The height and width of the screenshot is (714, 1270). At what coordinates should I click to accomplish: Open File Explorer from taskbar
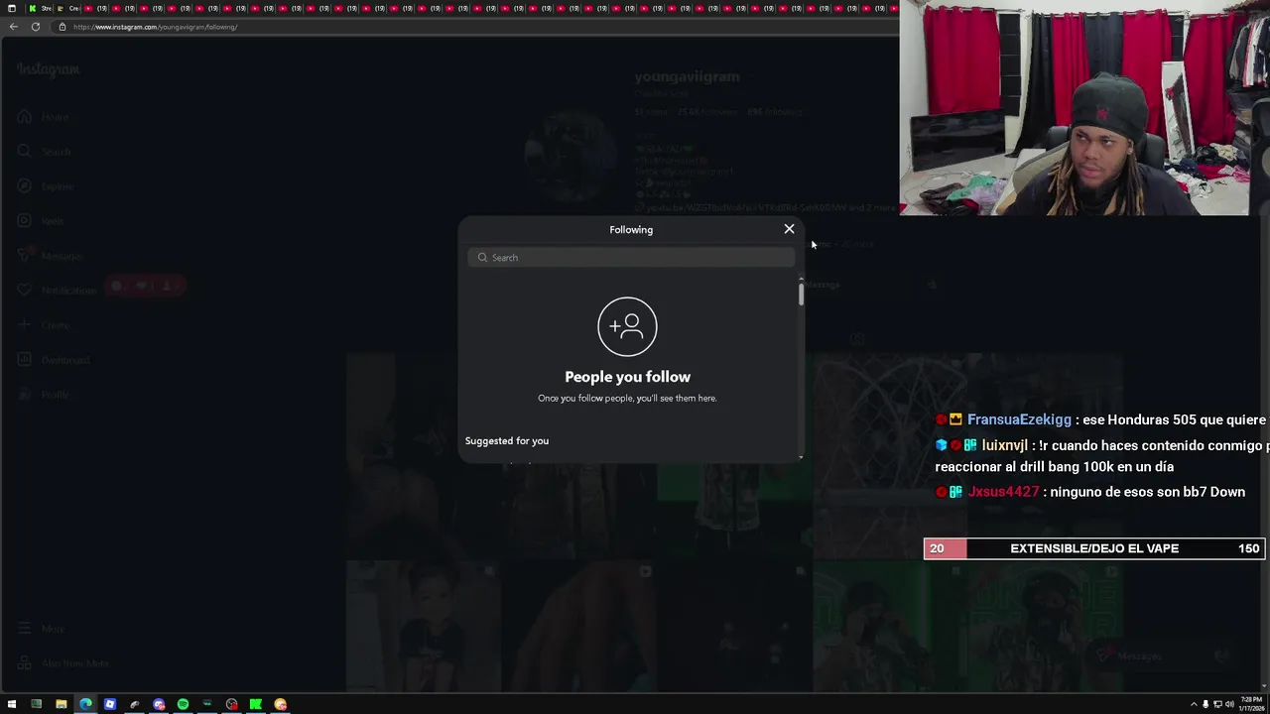[x=61, y=704]
